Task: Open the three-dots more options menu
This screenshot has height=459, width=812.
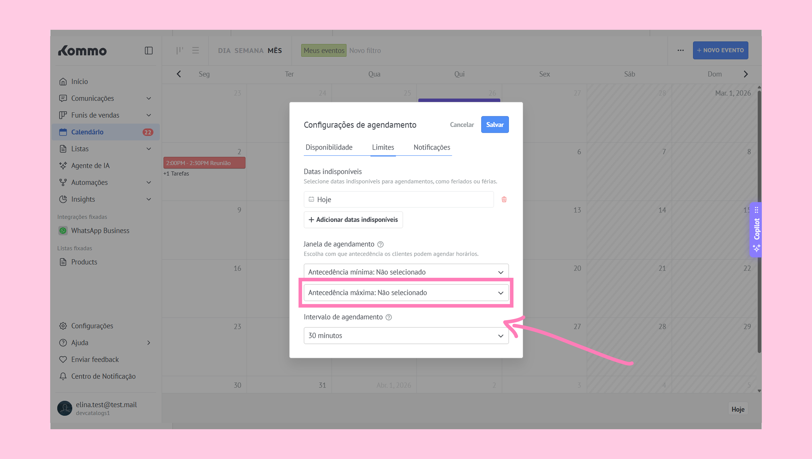Action: click(680, 50)
